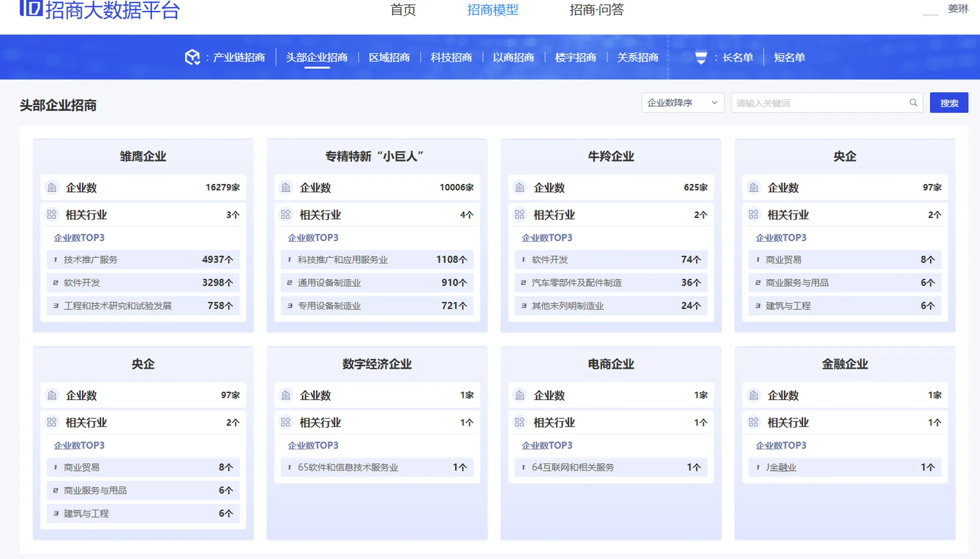Click the blue 搜索 button
This screenshot has width=980, height=559.
tap(949, 103)
